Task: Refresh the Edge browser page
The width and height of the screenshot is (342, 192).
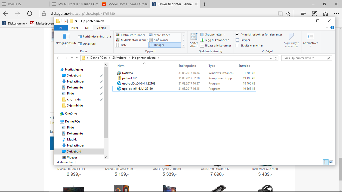Action: tap(30, 13)
